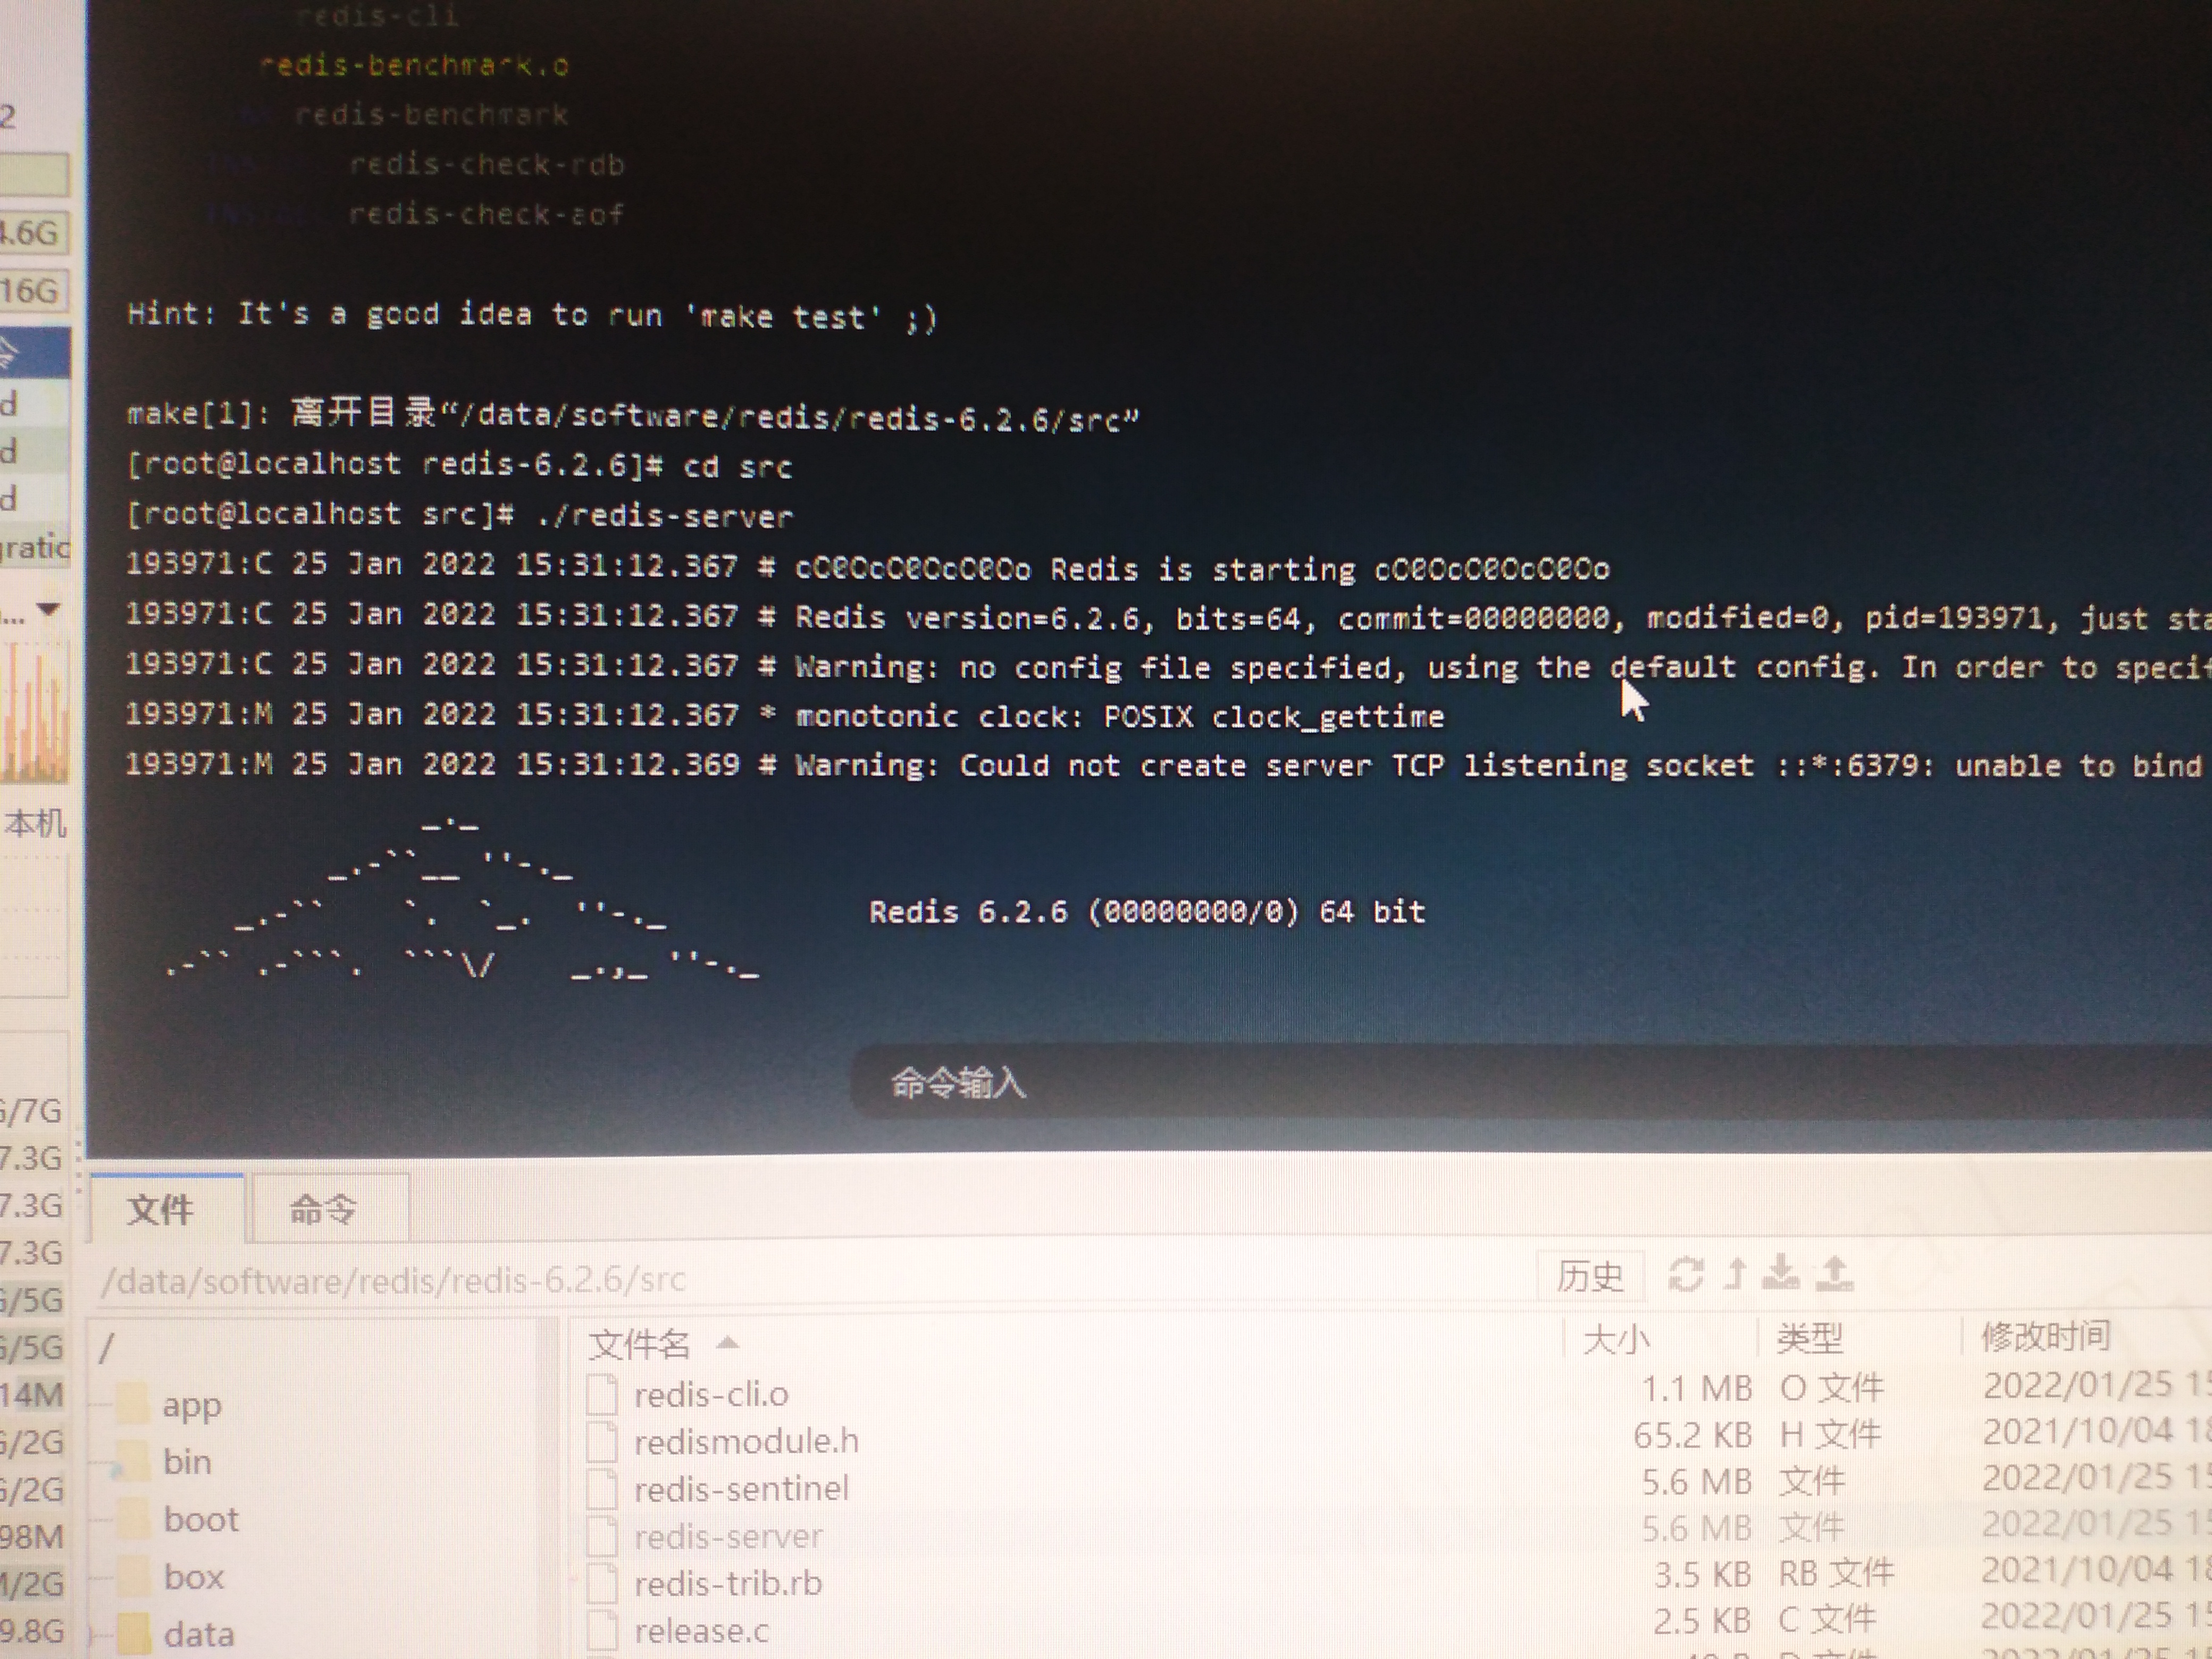
Task: Click the 'Redis 6.2.6 (00000000/0) 64 bit' banner text
Action: click(1147, 911)
